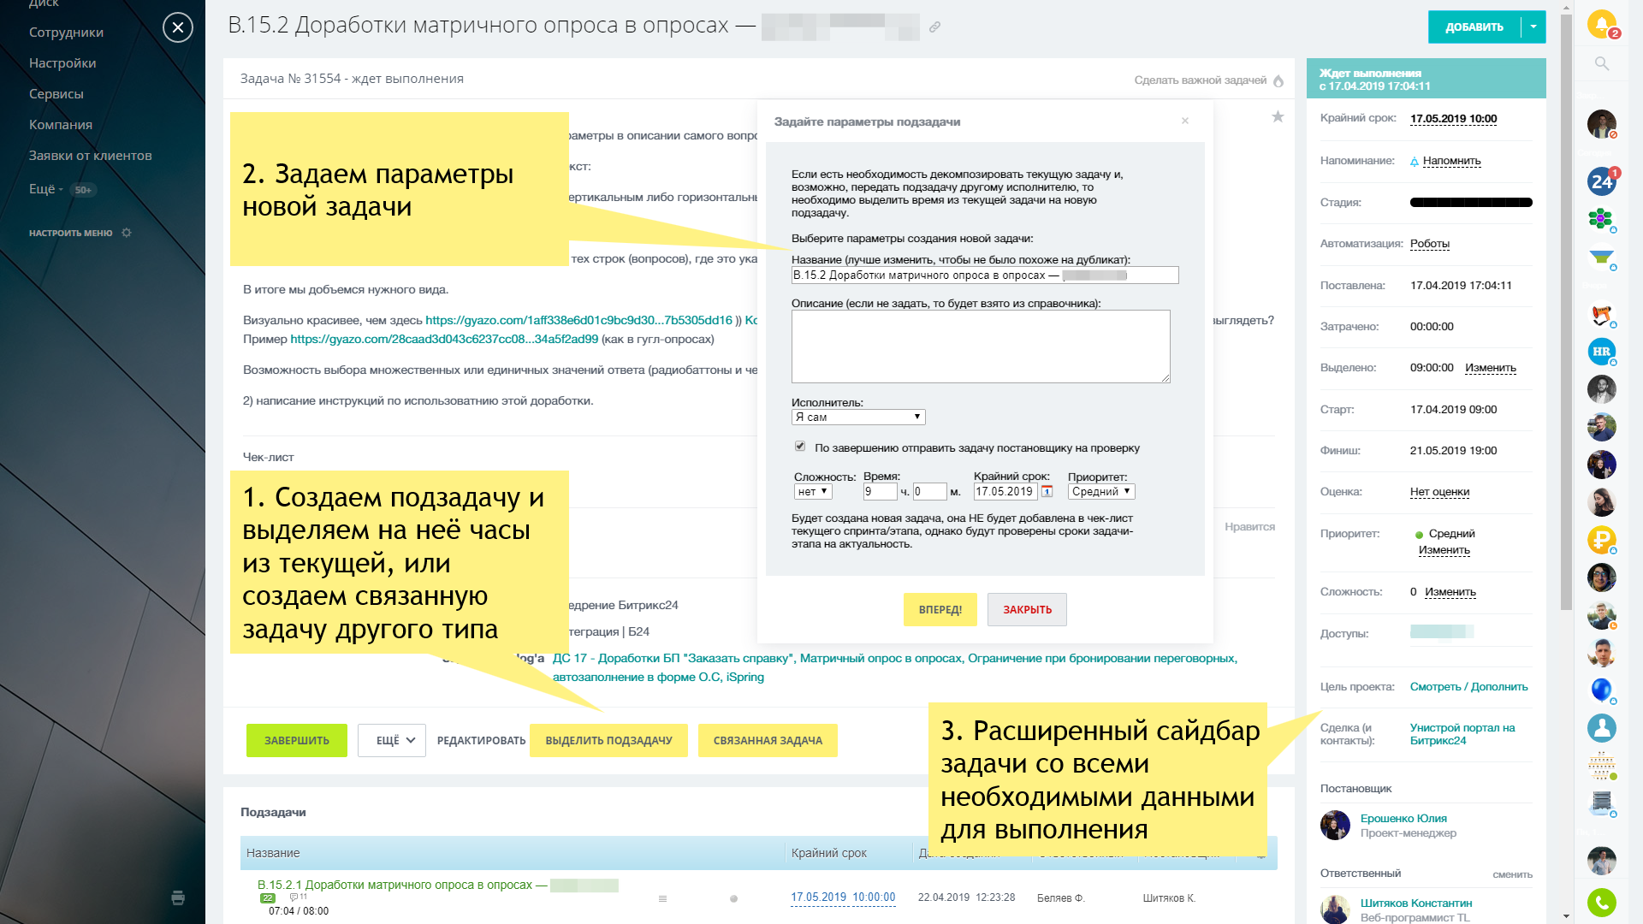Click Изменить next to Сложность 0
The image size is (1643, 924).
[x=1450, y=592]
